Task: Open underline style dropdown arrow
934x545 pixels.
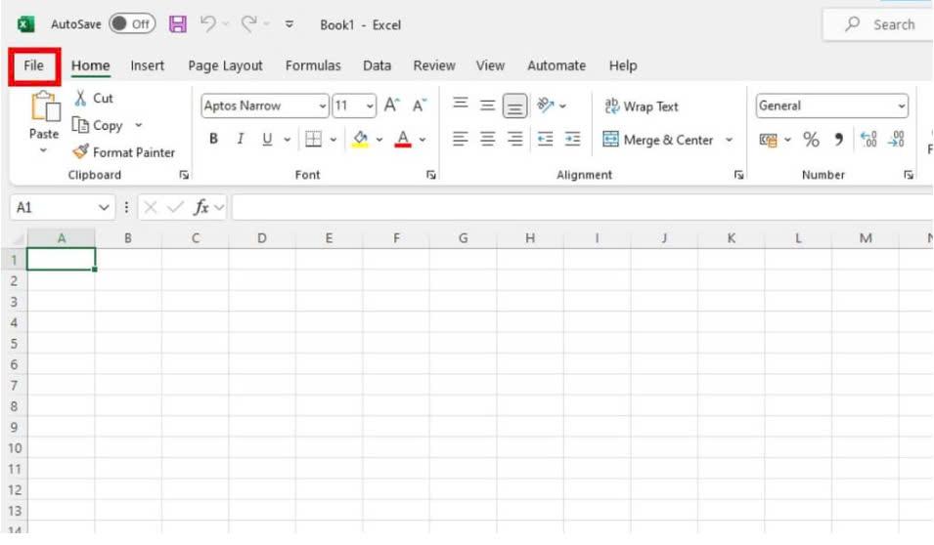Action: click(288, 140)
